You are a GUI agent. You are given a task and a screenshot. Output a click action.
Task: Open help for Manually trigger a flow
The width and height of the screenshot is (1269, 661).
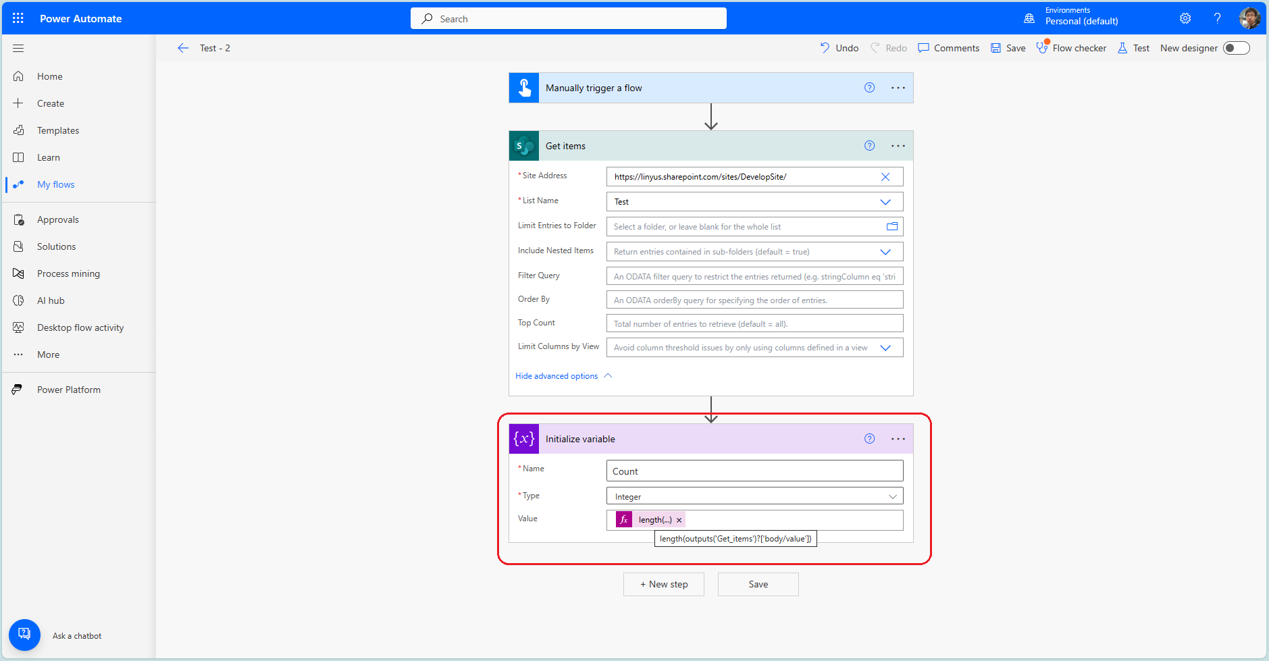point(870,88)
